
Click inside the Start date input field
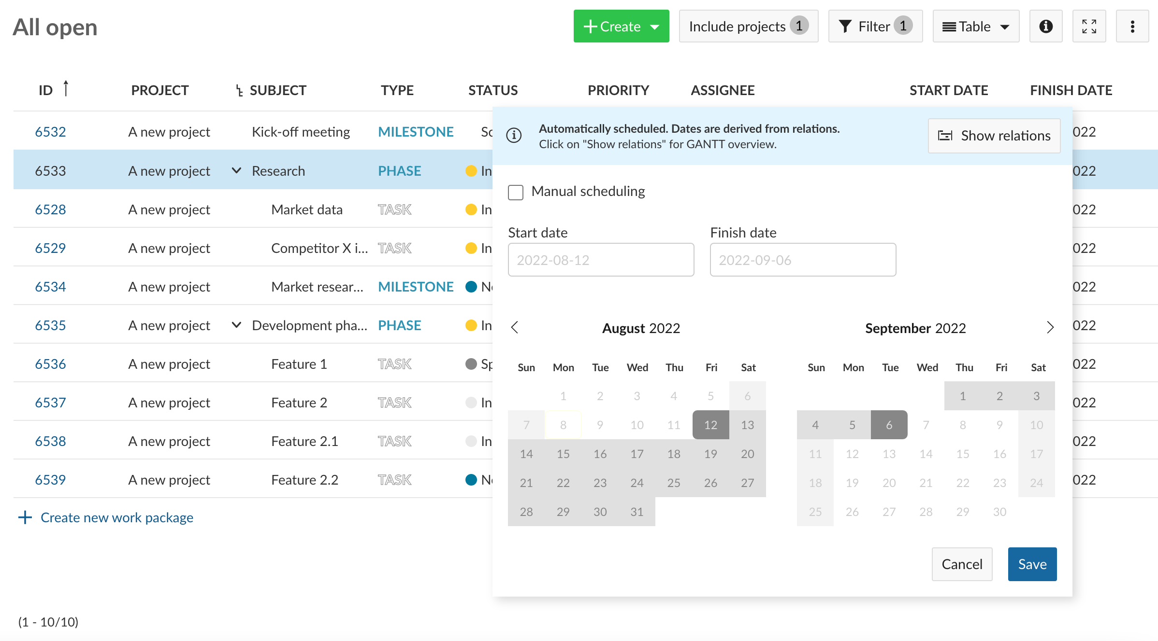pos(601,260)
